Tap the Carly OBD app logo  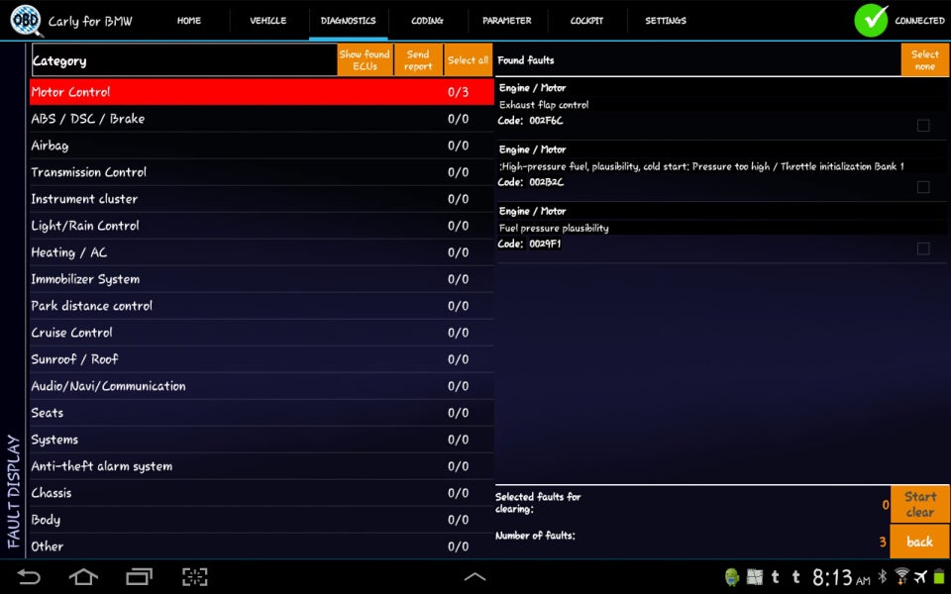26,21
